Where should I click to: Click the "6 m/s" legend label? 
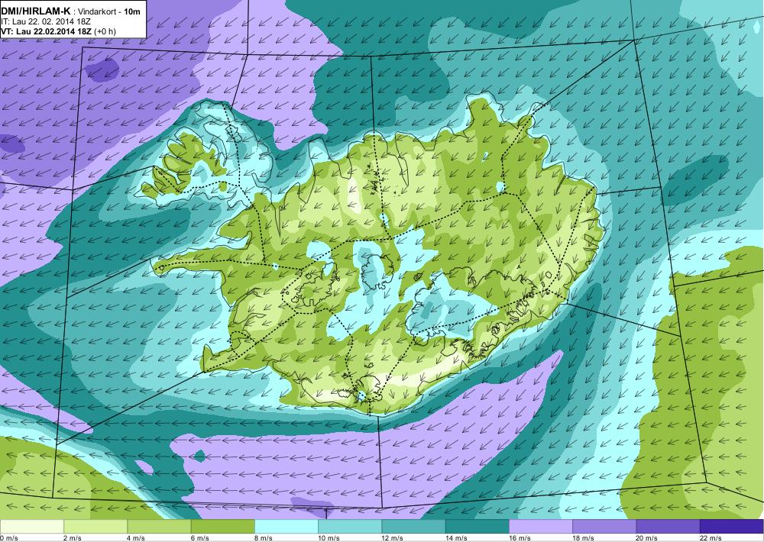(x=200, y=538)
